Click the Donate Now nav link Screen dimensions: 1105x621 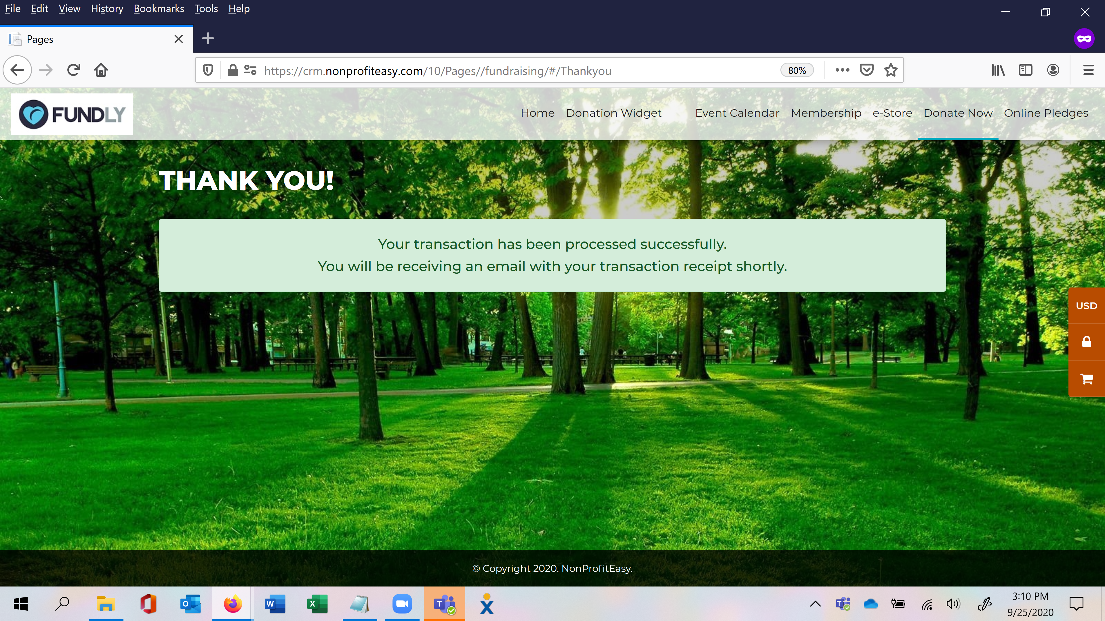pos(958,113)
